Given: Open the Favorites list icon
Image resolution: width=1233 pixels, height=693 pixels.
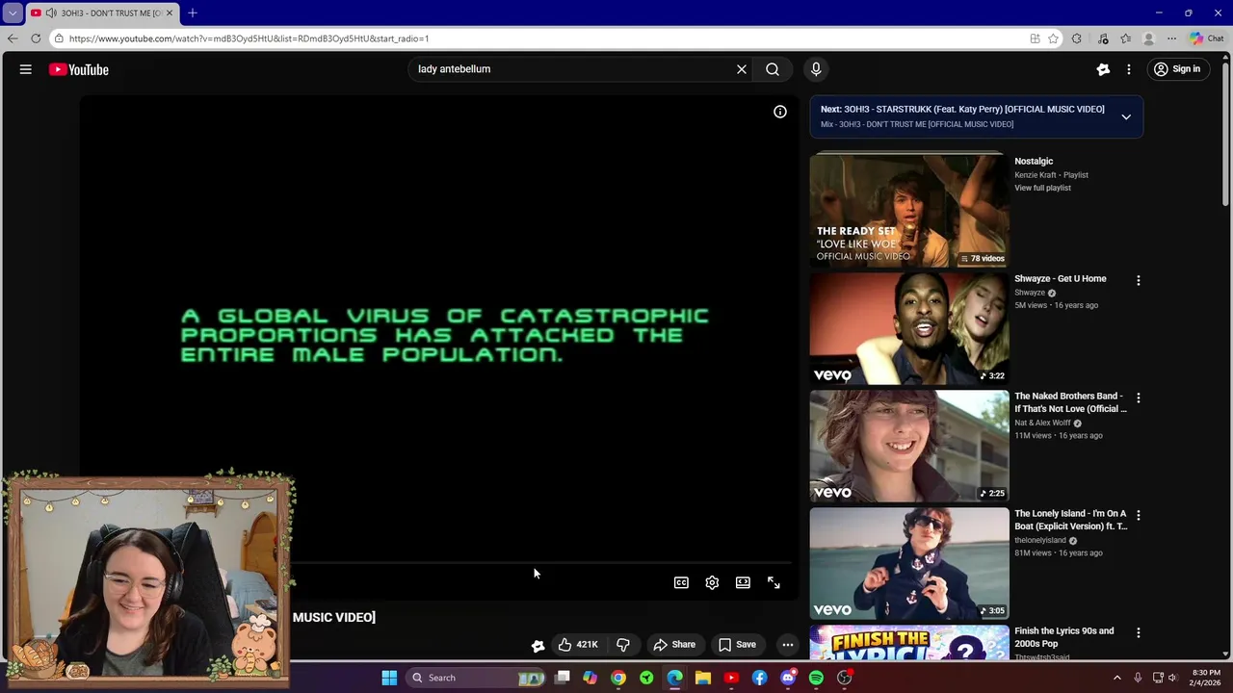Looking at the screenshot, I should click(x=1125, y=38).
